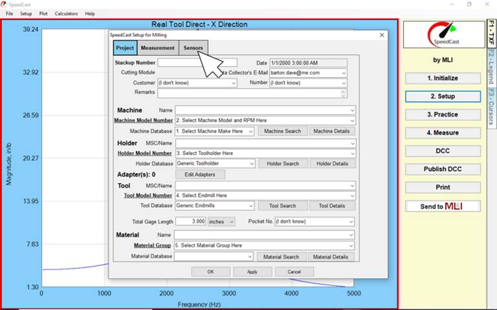Screen dimensions: 497x310
Task: Click the Material Search button
Action: pos(281,257)
